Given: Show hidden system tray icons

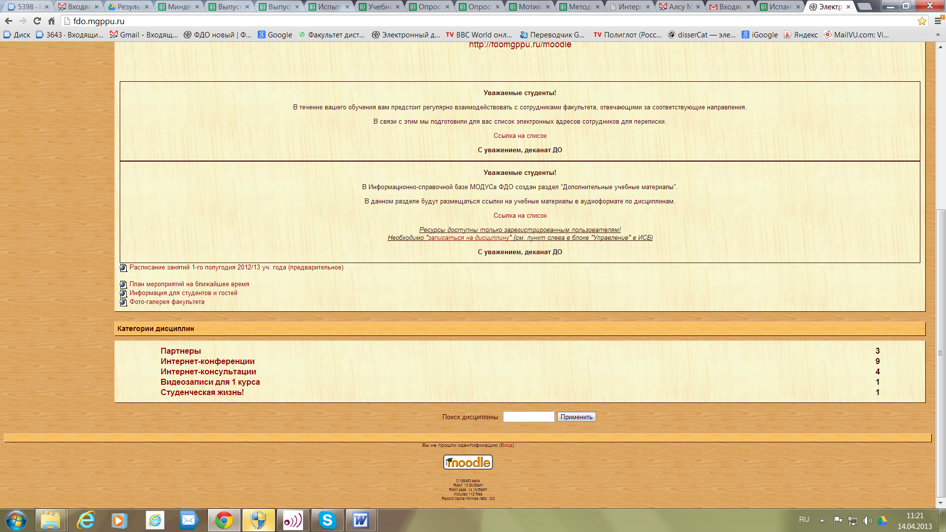Looking at the screenshot, I should (822, 521).
